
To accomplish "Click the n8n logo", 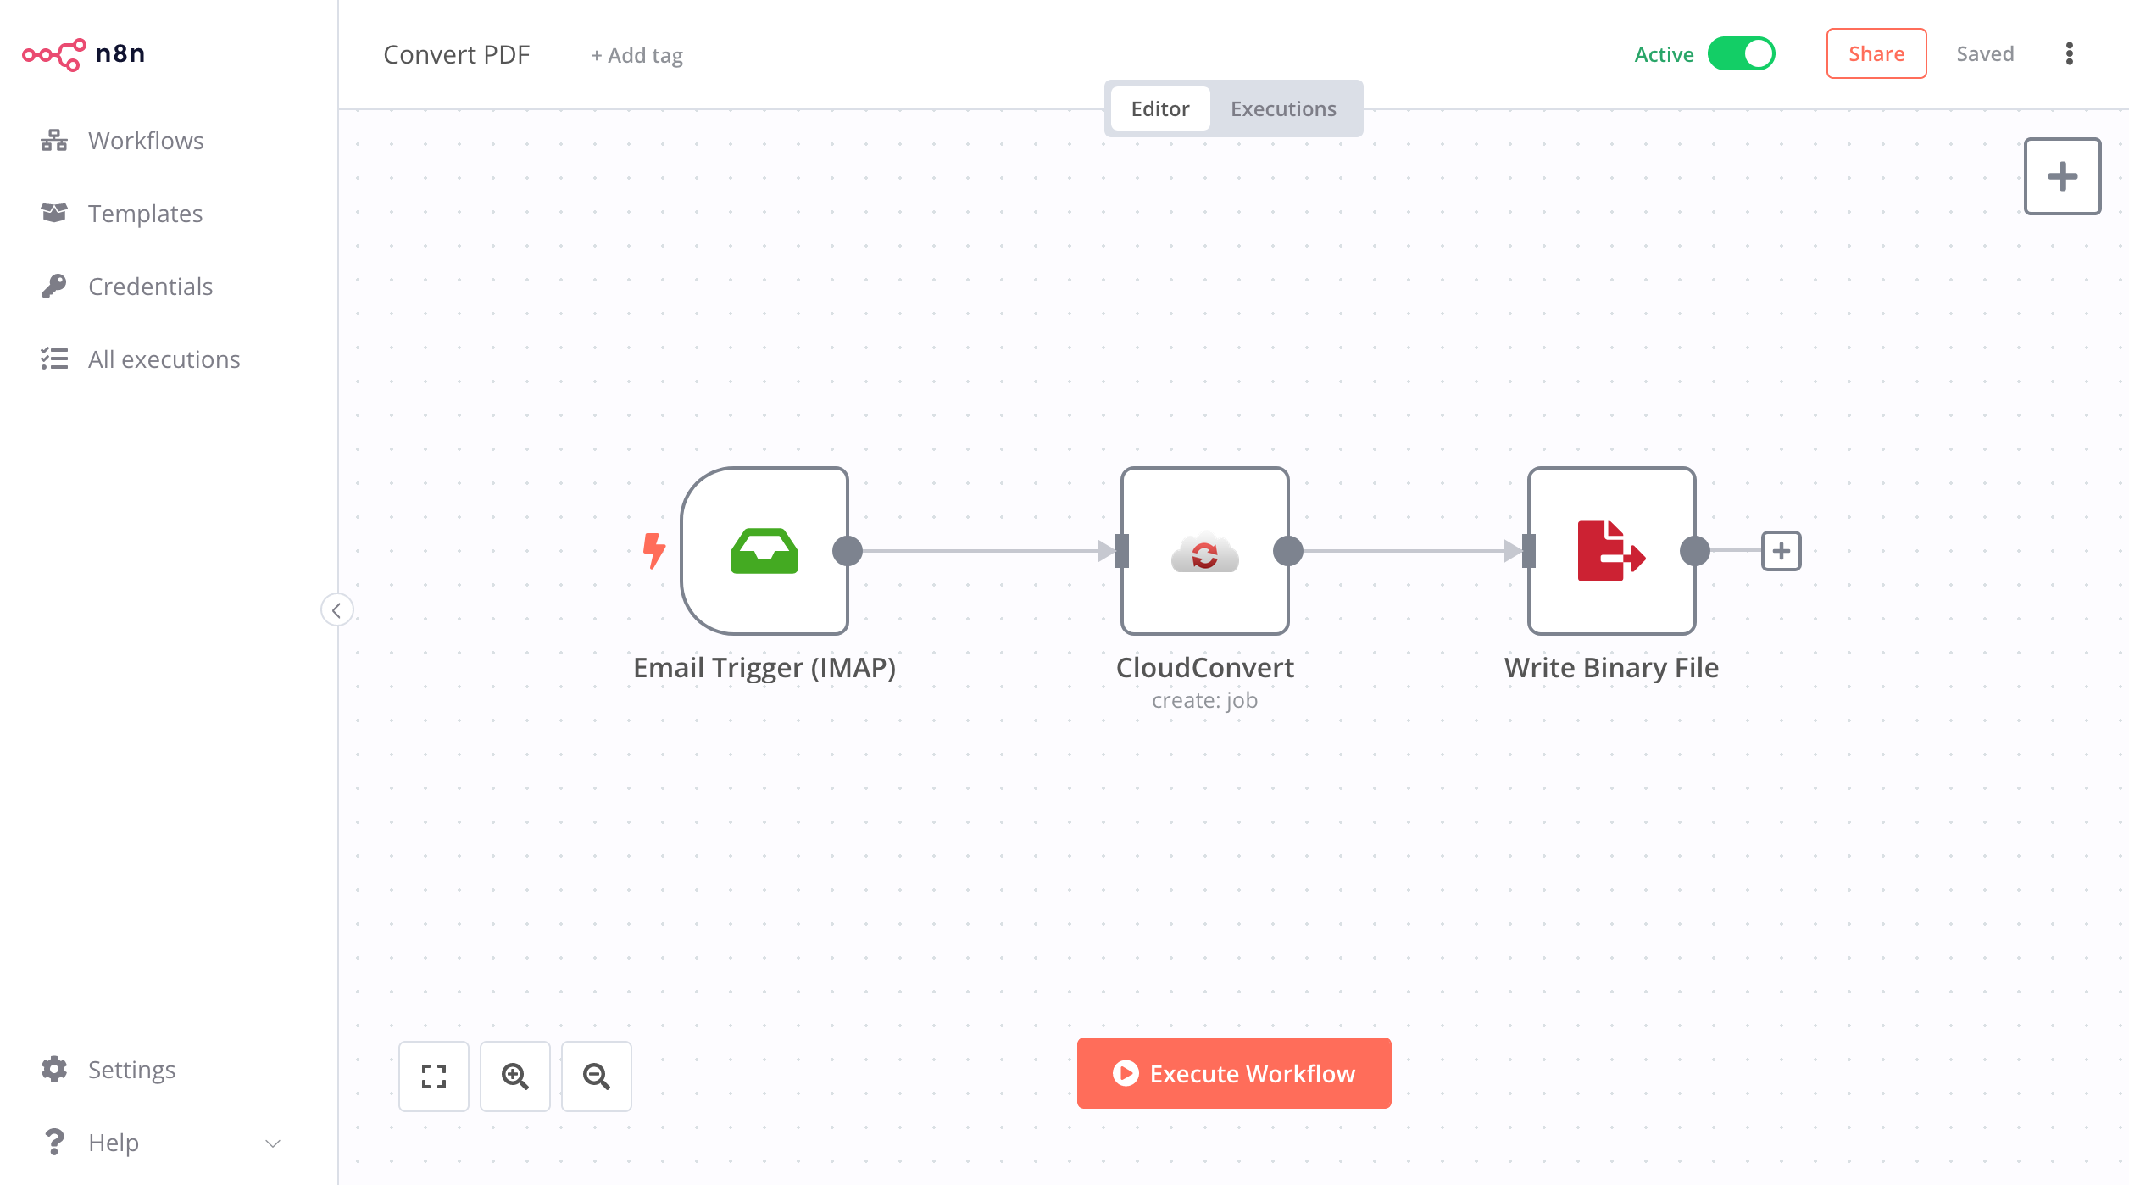I will point(83,54).
